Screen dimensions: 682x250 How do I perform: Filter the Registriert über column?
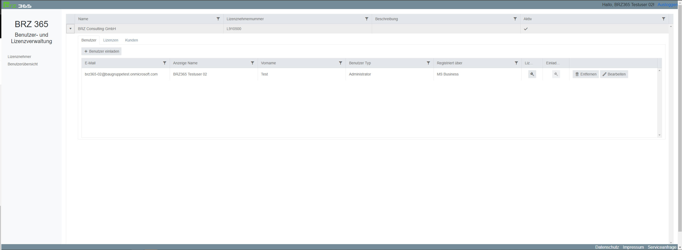[x=516, y=63]
